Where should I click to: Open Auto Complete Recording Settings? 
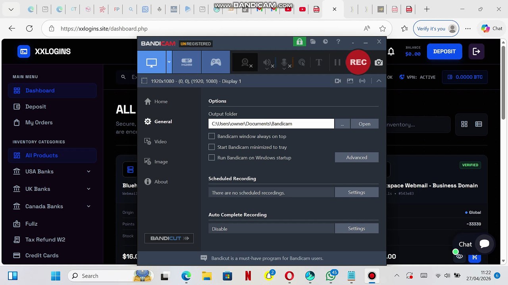tap(357, 228)
